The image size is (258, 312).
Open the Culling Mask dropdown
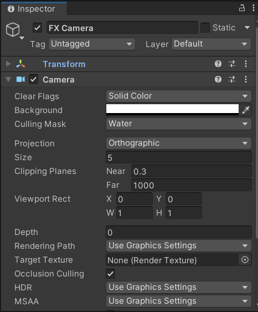[179, 124]
